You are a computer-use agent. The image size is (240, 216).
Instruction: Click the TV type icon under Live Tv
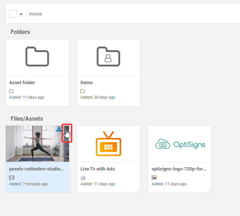click(83, 178)
